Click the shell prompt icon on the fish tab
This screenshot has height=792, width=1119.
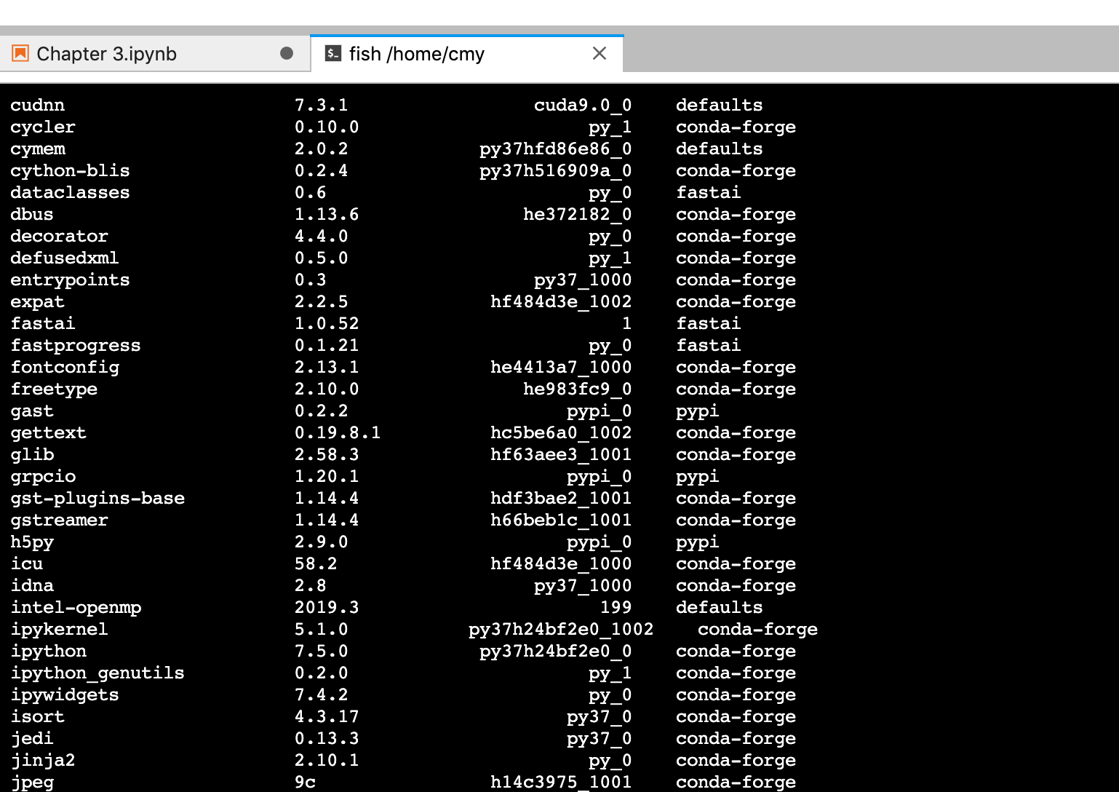pos(333,52)
